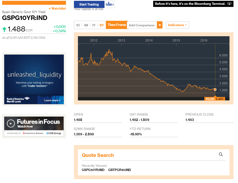Click the Add Comparison input field
This screenshot has width=238, height=183.
click(x=142, y=25)
